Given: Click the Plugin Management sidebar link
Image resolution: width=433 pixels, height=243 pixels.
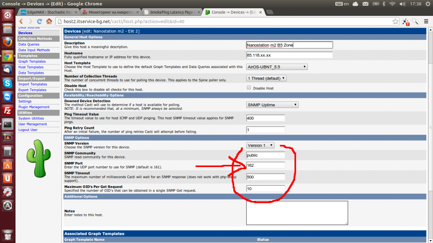Looking at the screenshot, I should tap(34, 107).
